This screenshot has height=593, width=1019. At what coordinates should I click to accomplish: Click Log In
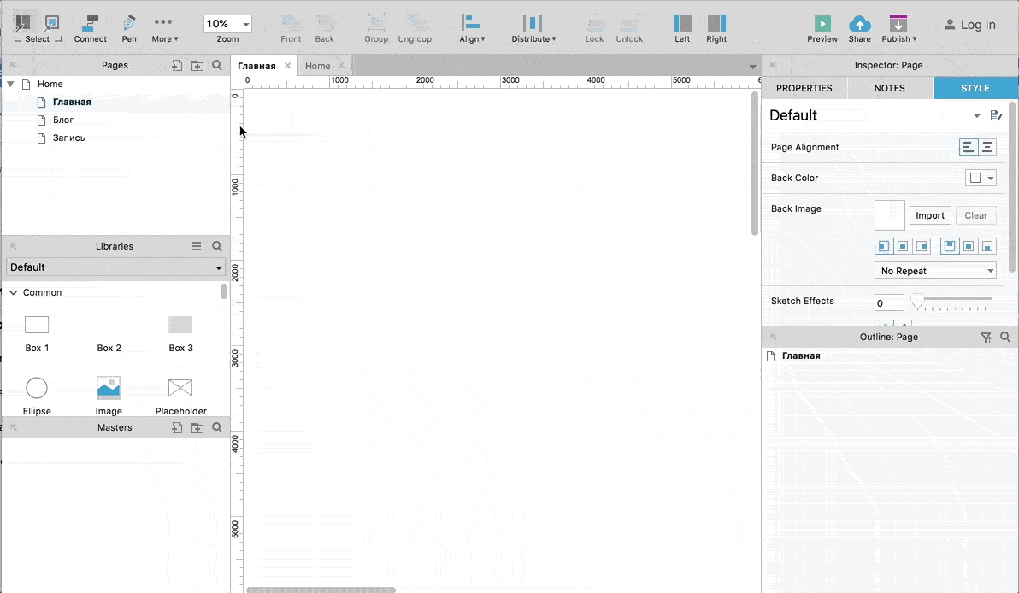pos(969,25)
